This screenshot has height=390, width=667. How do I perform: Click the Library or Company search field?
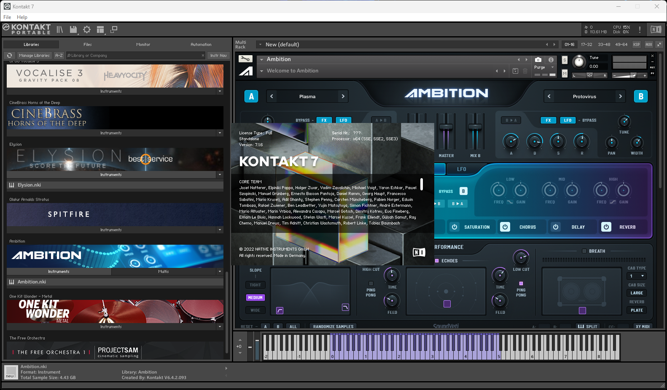pyautogui.click(x=135, y=56)
